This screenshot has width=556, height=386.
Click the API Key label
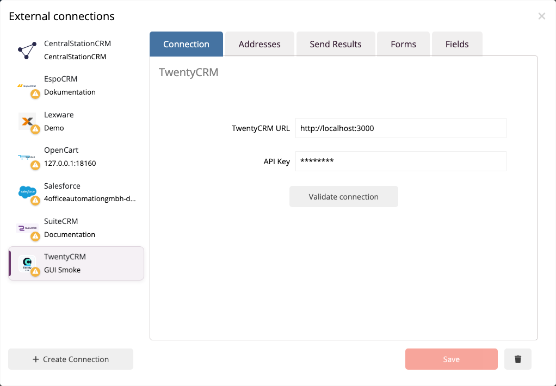click(x=276, y=161)
